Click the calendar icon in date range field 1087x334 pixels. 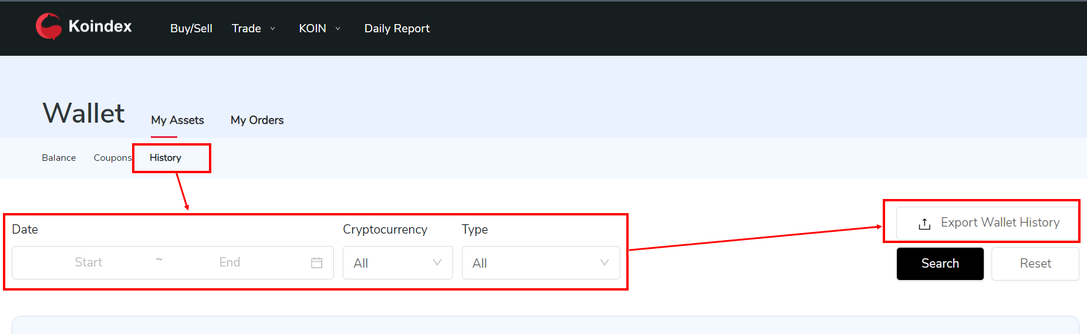316,262
